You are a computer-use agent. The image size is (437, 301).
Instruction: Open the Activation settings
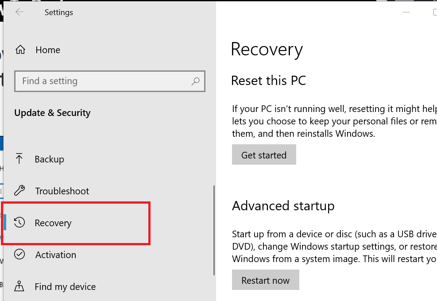point(56,255)
